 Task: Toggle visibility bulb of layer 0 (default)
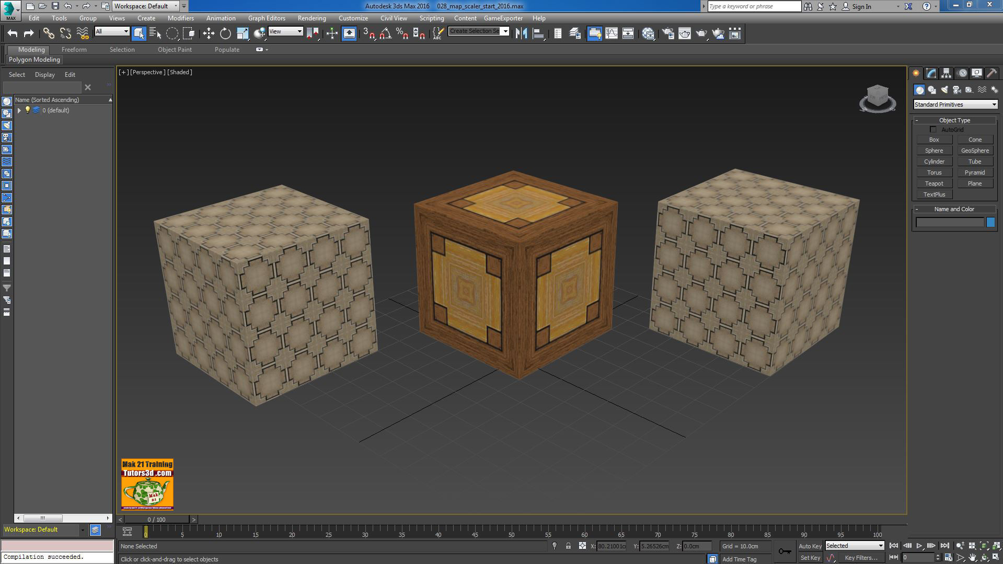pos(28,110)
